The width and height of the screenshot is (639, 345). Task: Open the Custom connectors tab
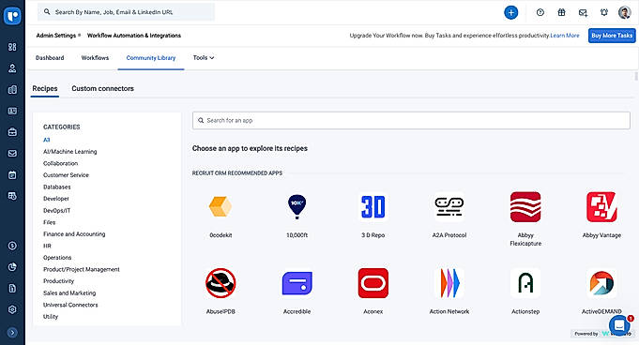pyautogui.click(x=102, y=88)
